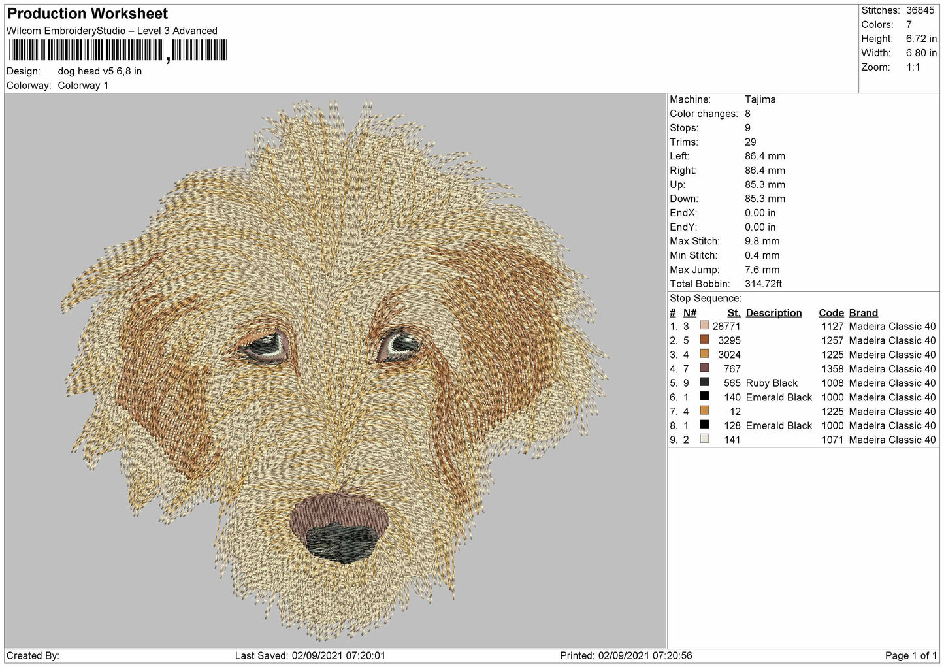Click the stitch count 3295
Screen dimensions: 944x667
point(729,340)
